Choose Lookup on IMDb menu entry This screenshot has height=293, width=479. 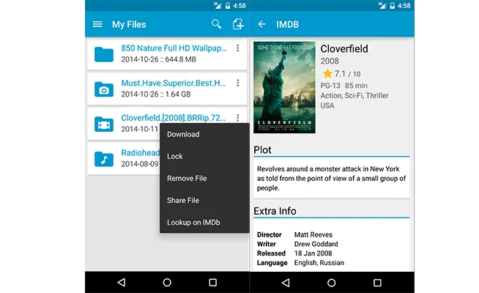pos(204,222)
